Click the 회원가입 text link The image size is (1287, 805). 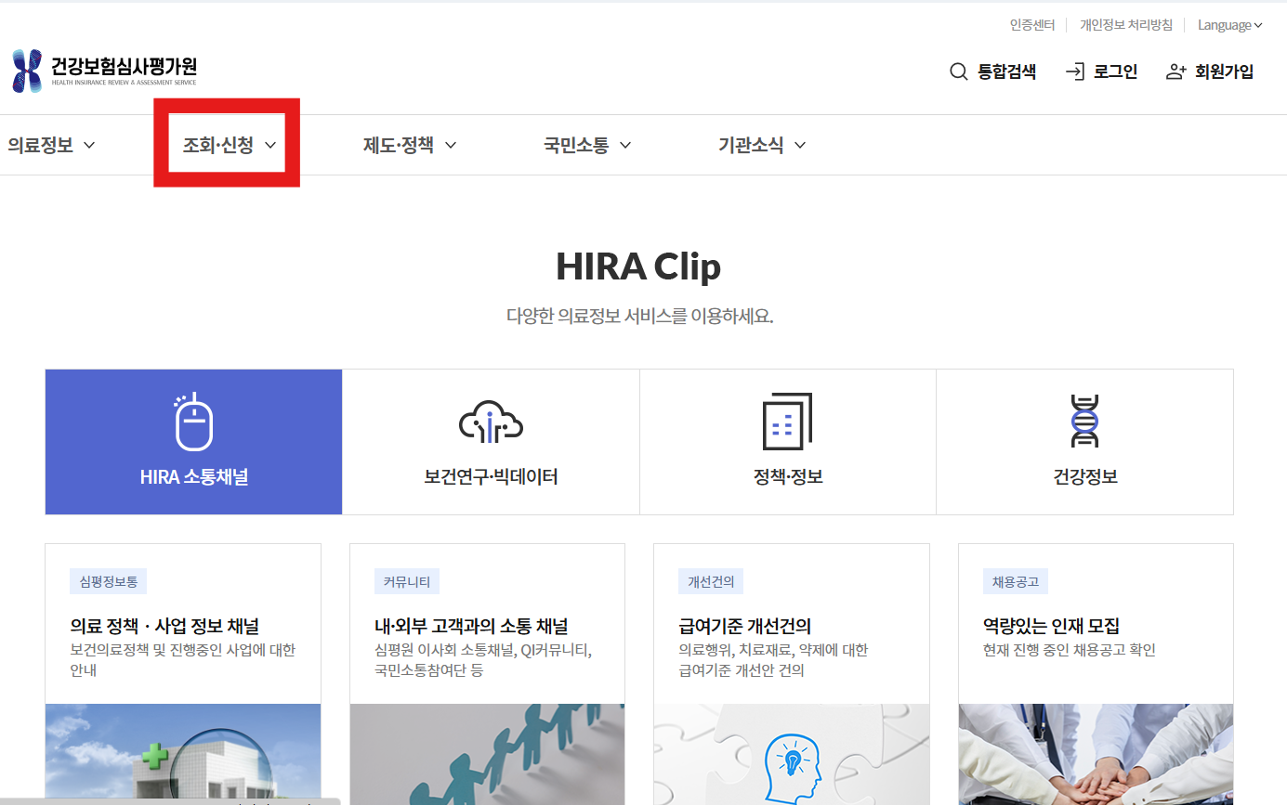pyautogui.click(x=1225, y=71)
